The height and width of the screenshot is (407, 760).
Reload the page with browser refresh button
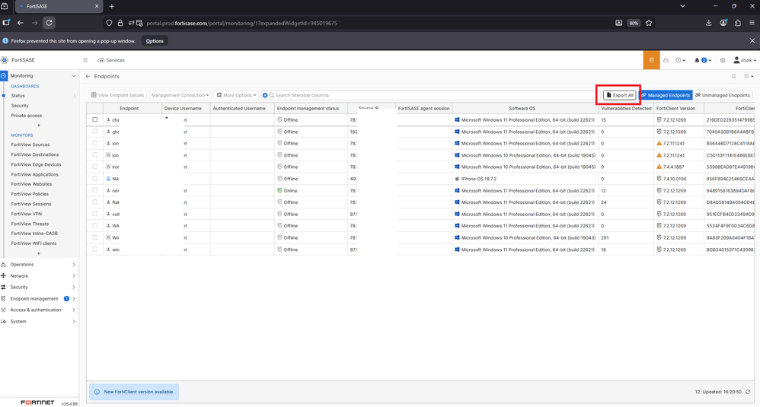(x=49, y=23)
